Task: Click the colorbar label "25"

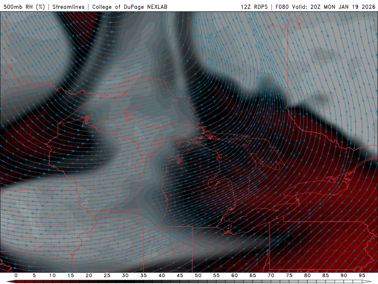Action: tap(107, 275)
